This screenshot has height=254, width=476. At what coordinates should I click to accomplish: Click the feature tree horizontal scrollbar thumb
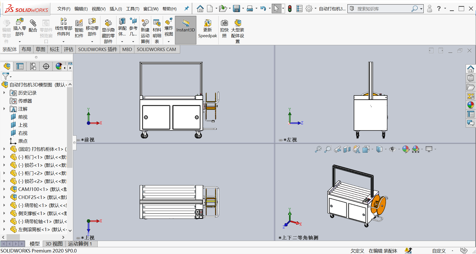pyautogui.click(x=13, y=237)
